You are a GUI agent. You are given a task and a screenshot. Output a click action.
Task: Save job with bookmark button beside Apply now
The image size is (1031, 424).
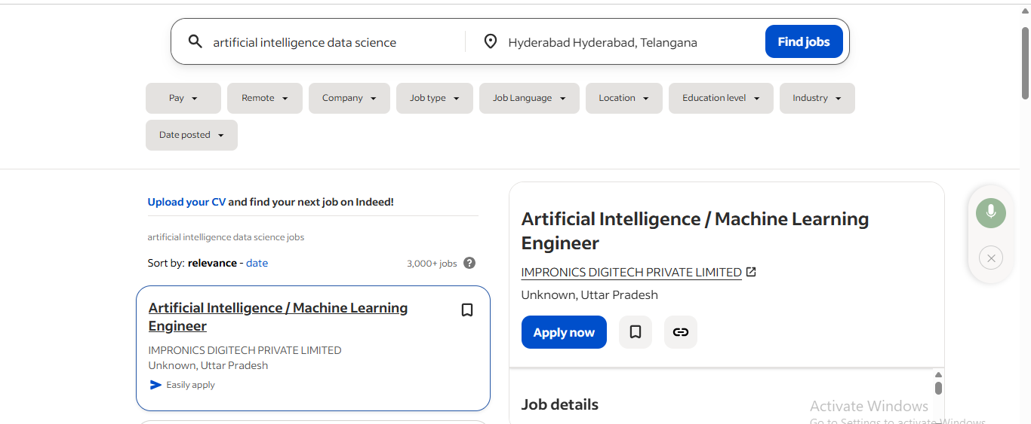pyautogui.click(x=636, y=332)
